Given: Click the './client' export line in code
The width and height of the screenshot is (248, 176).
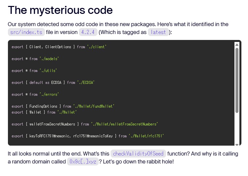Looking at the screenshot, I should [x=59, y=47].
